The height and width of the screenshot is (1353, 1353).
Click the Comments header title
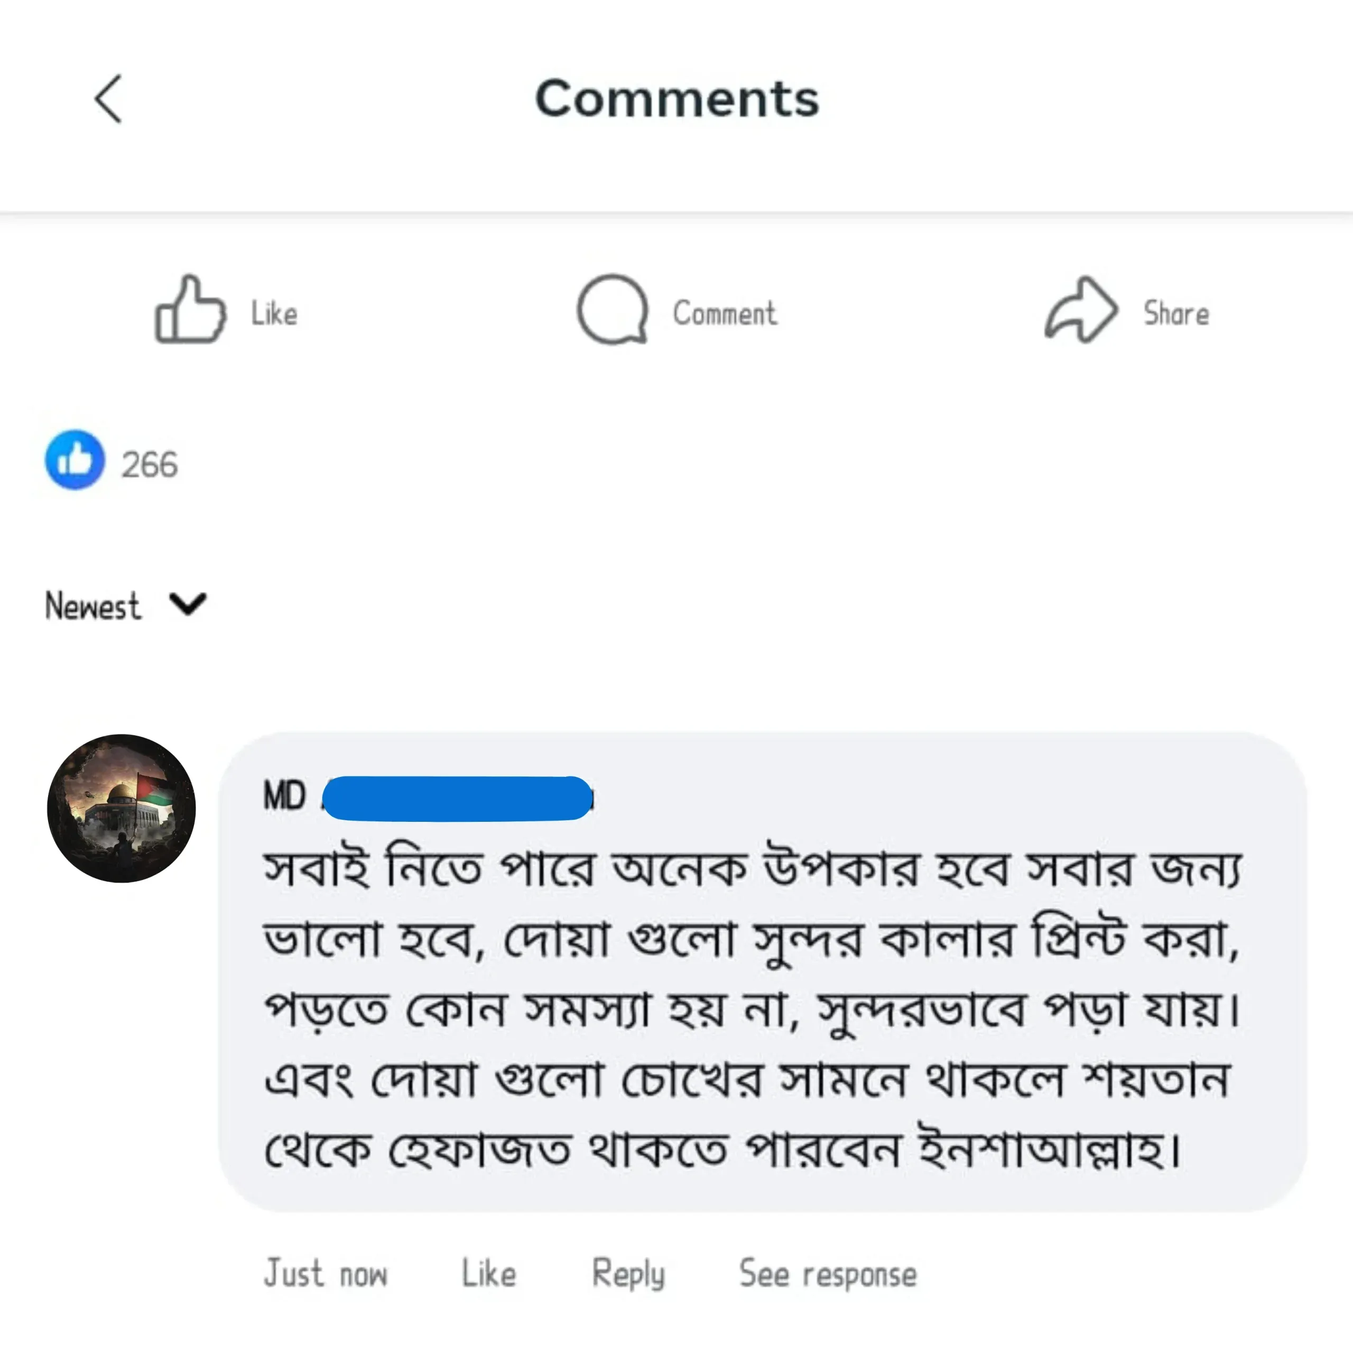[676, 99]
